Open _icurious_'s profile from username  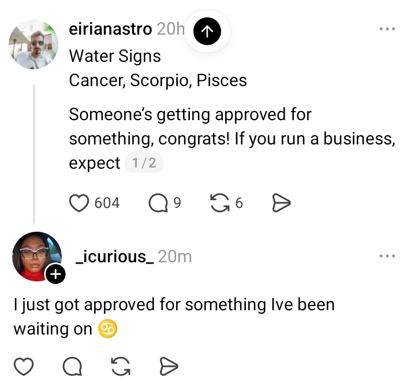click(115, 257)
